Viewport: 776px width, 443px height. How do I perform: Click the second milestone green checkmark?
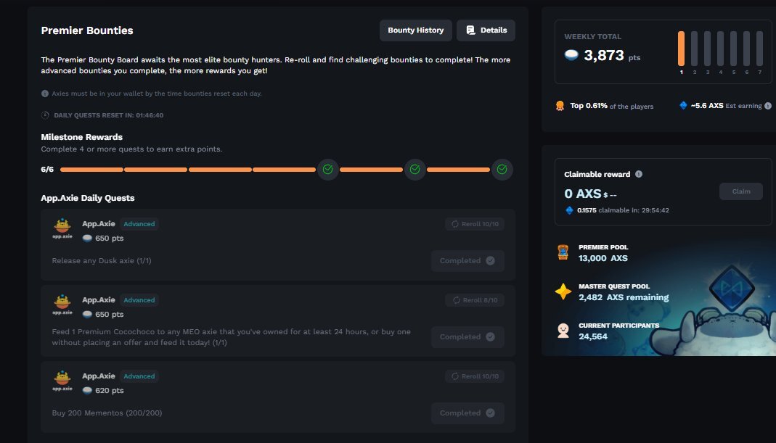[414, 170]
